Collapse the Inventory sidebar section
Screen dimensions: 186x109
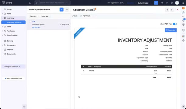2,18
